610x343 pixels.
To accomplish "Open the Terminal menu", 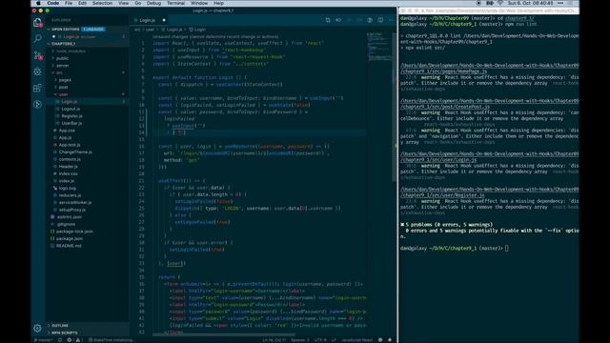I will tap(175, 3).
